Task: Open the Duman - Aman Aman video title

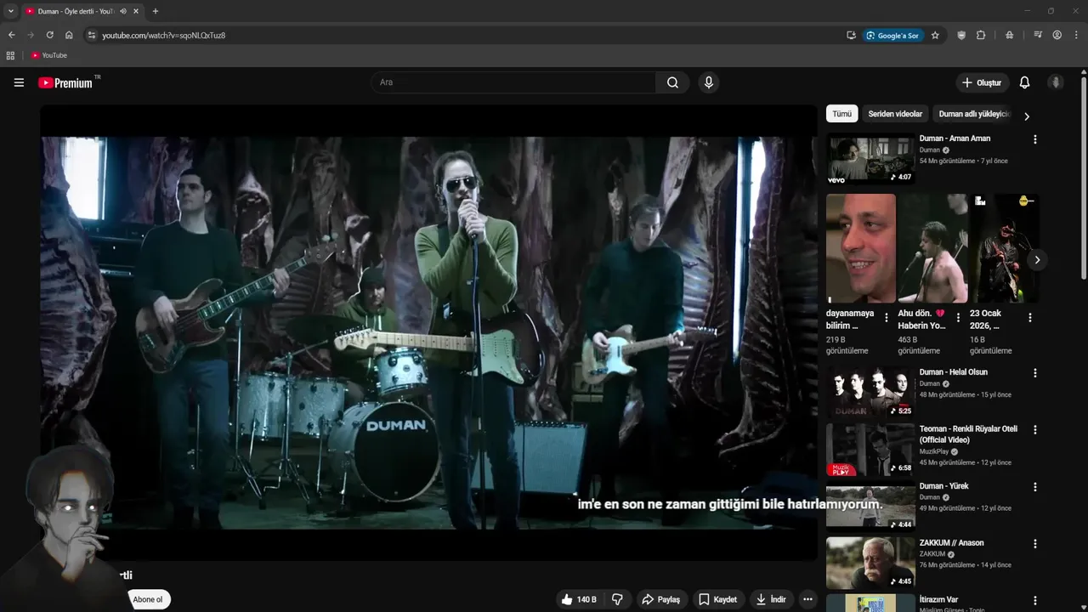Action: 955,139
